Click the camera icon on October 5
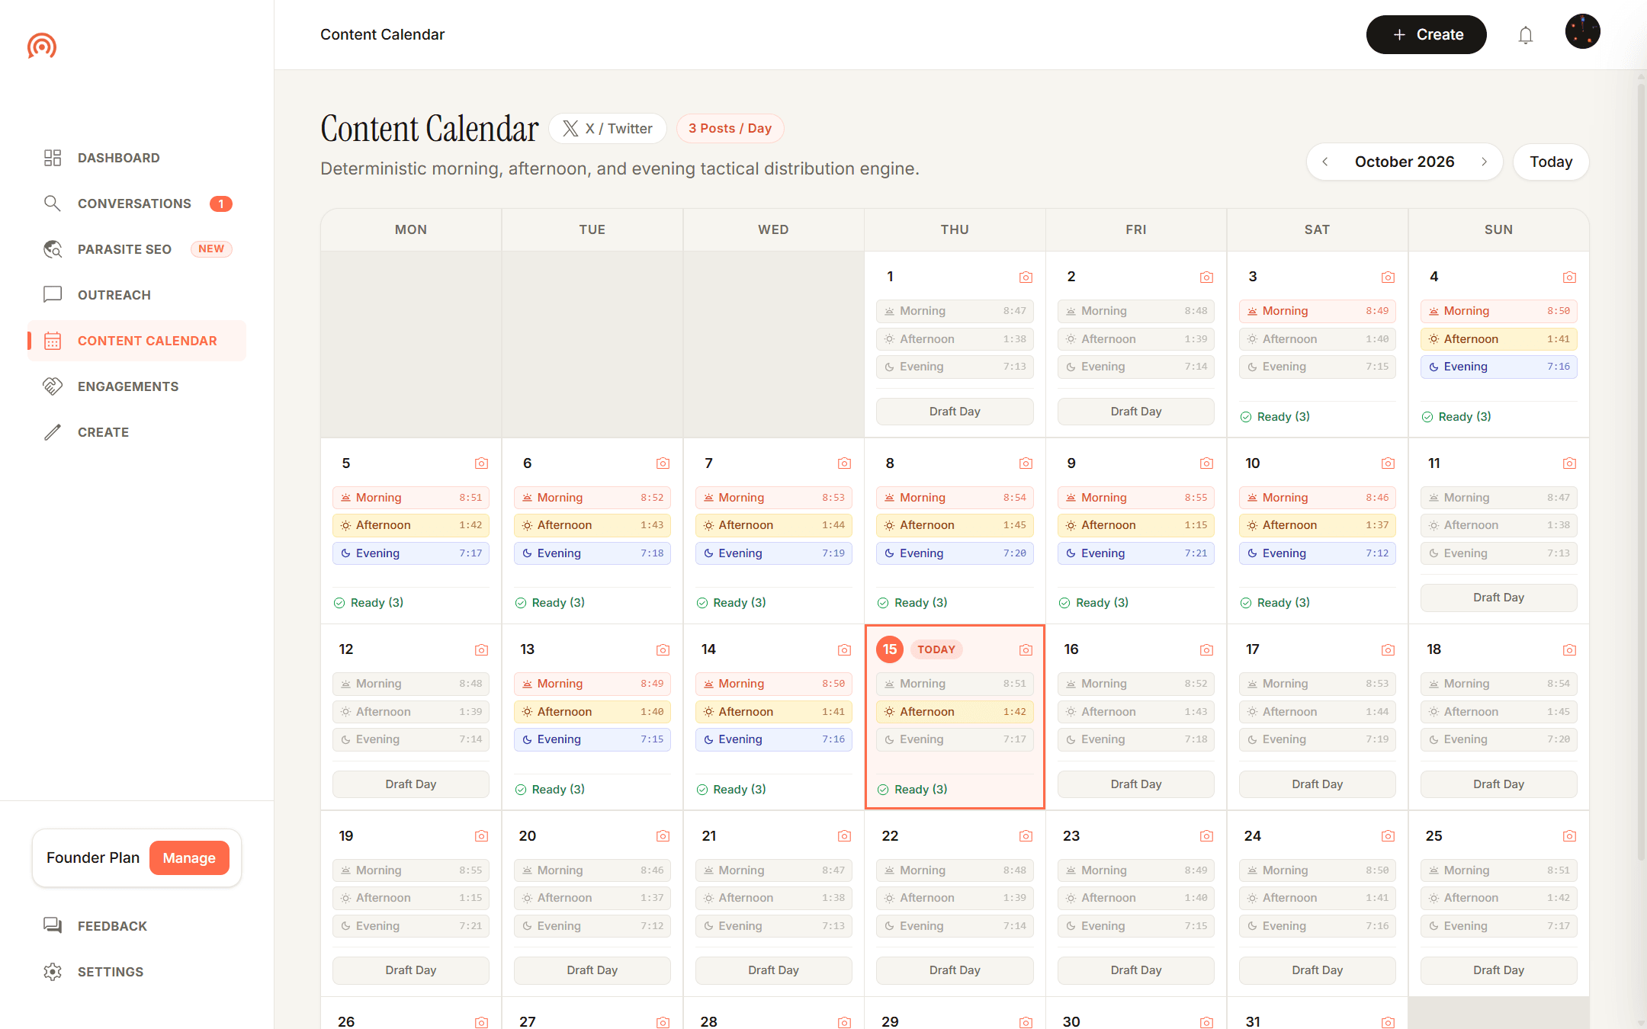Image resolution: width=1647 pixels, height=1029 pixels. pyautogui.click(x=481, y=463)
